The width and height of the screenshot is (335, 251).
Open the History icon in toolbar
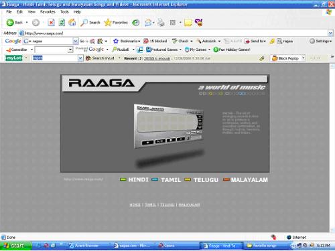pos(136,23)
